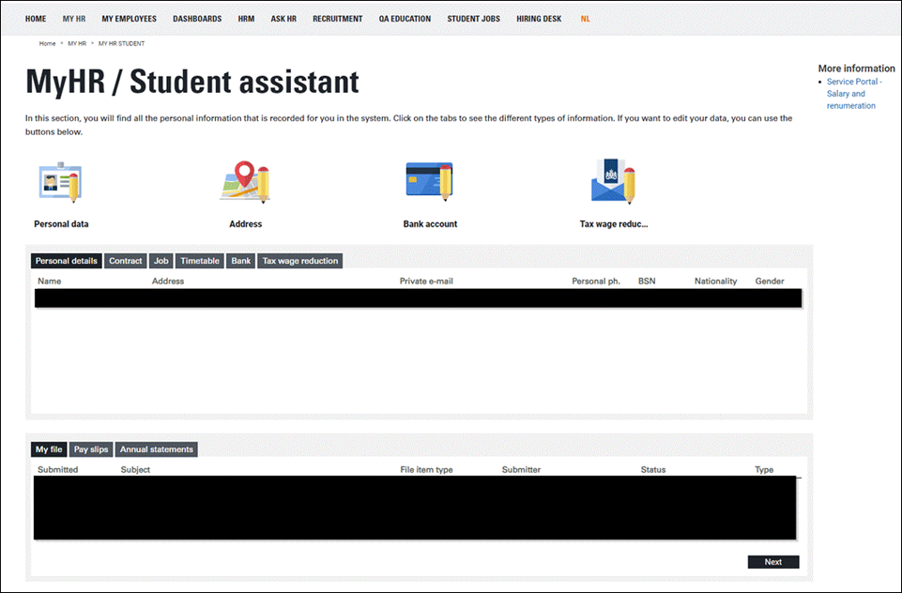The image size is (902, 593).
Task: Open the Bank account card icon
Action: coord(429,180)
